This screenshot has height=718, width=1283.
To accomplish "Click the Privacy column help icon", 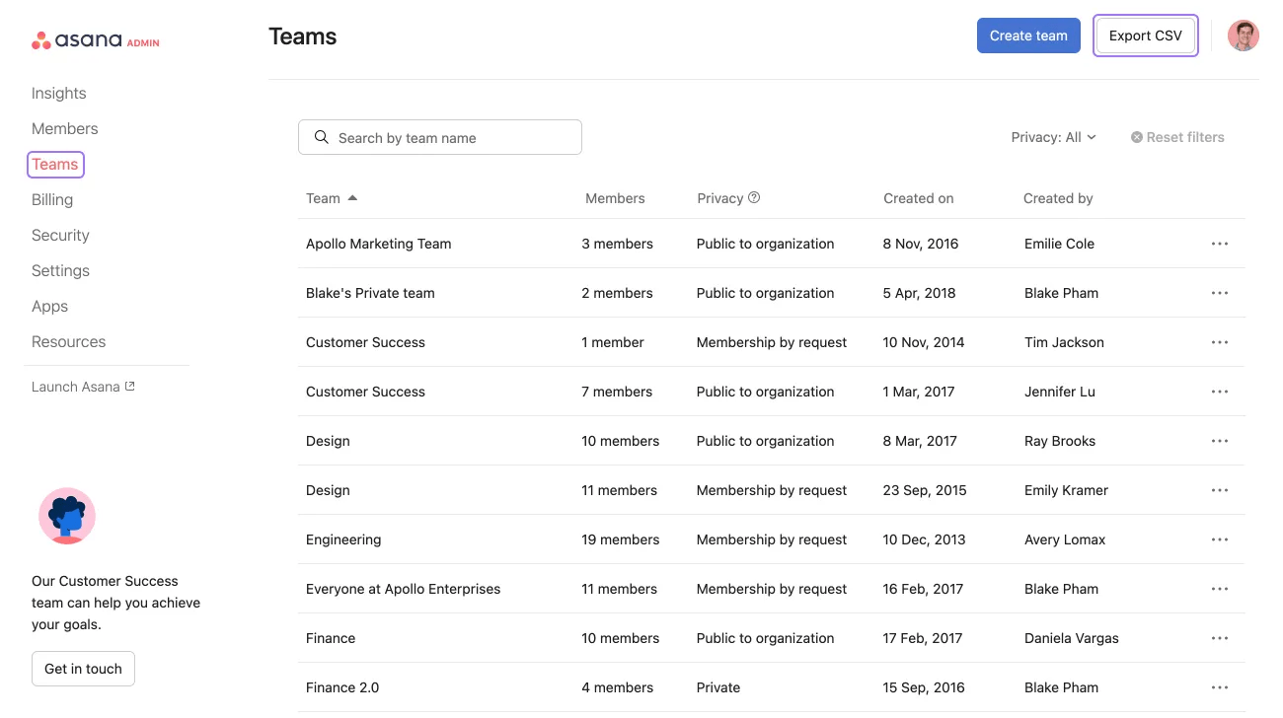I will 754,197.
